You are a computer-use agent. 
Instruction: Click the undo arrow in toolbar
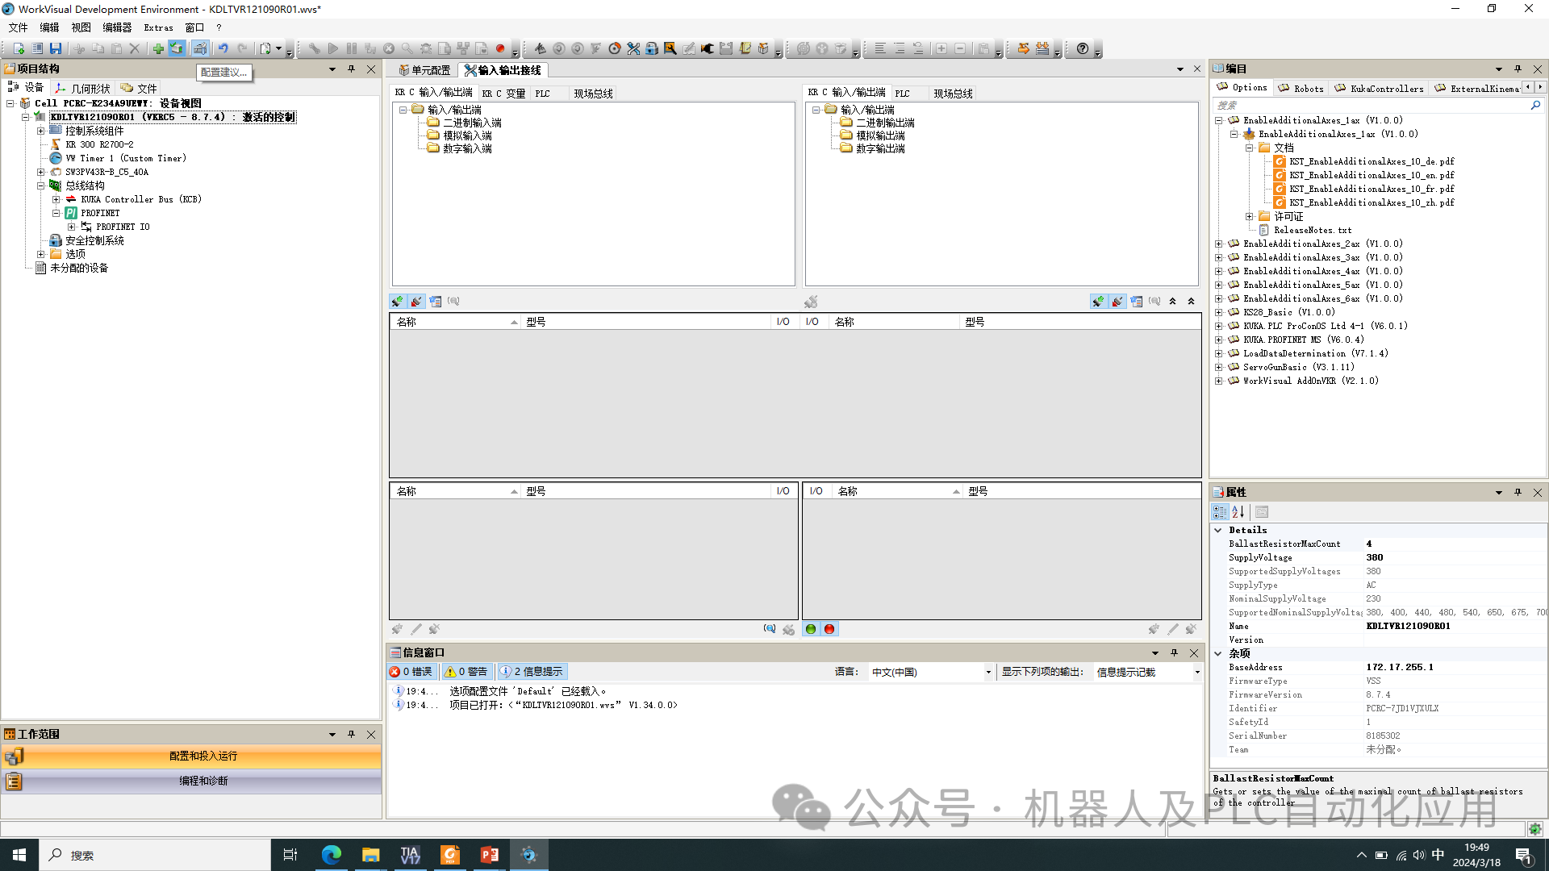coord(223,48)
